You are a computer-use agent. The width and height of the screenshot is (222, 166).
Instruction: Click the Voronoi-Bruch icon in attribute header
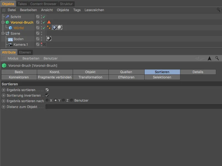(4, 66)
